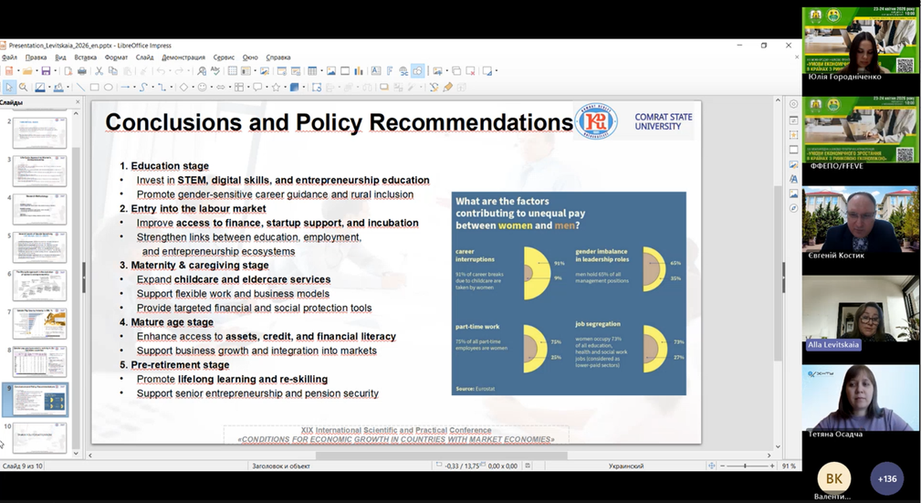Choose the Zoom & Pan magnifier tool
Screen dimensions: 921x503
[24, 88]
